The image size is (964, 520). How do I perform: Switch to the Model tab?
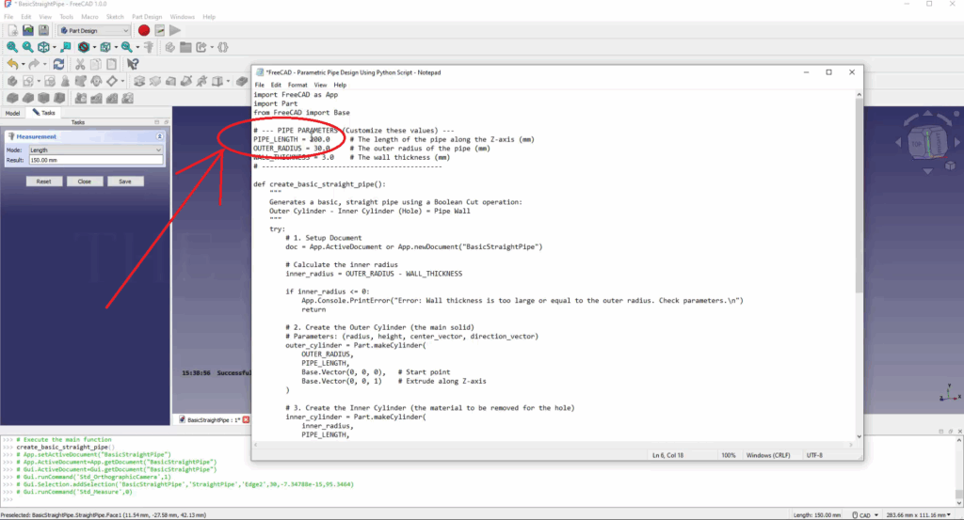pyautogui.click(x=13, y=113)
